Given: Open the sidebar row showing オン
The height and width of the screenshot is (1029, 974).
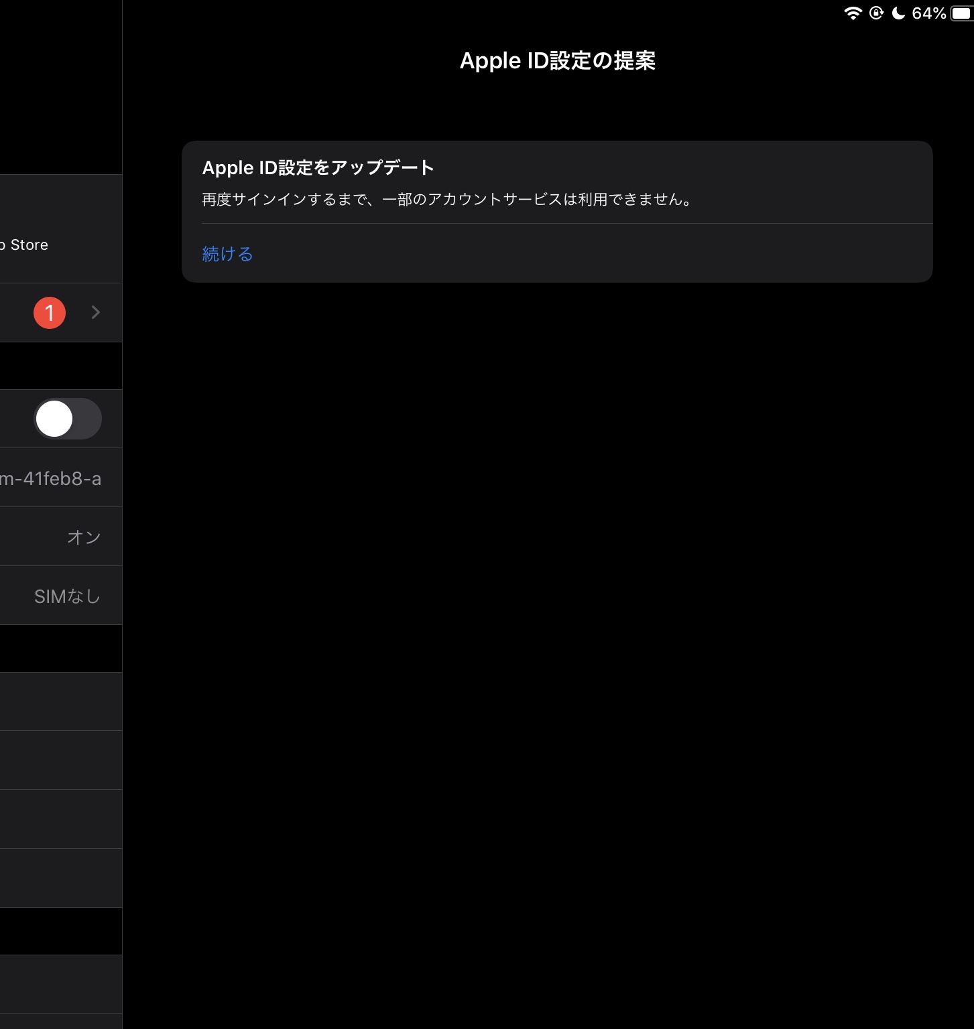Looking at the screenshot, I should tap(61, 537).
